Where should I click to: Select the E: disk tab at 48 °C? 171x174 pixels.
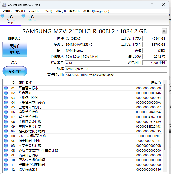pyautogui.click(x=32, y=19)
